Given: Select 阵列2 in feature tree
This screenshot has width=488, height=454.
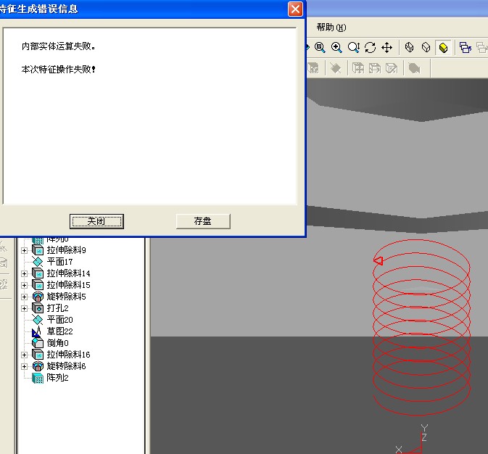Looking at the screenshot, I should point(57,378).
